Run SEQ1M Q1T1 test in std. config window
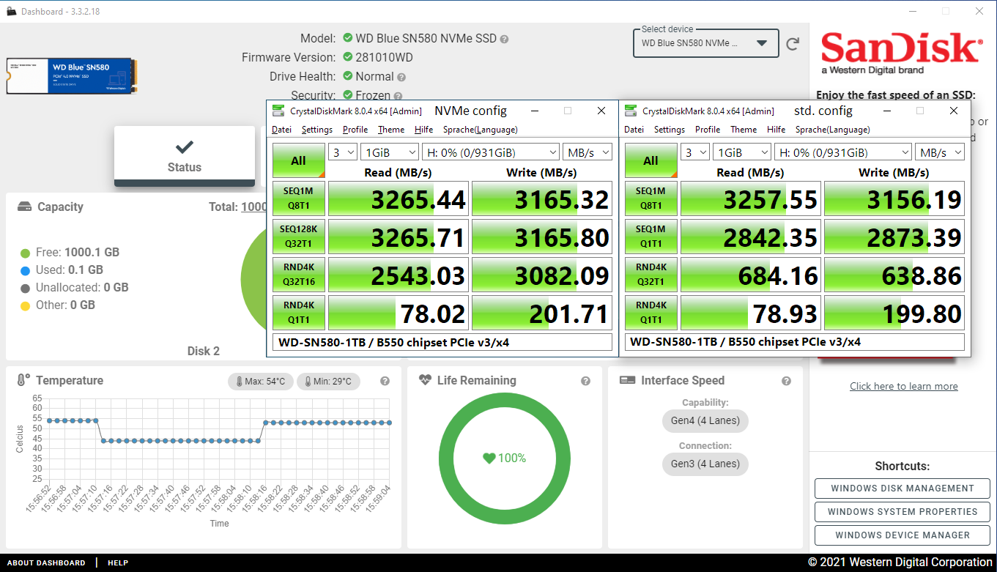 click(651, 237)
